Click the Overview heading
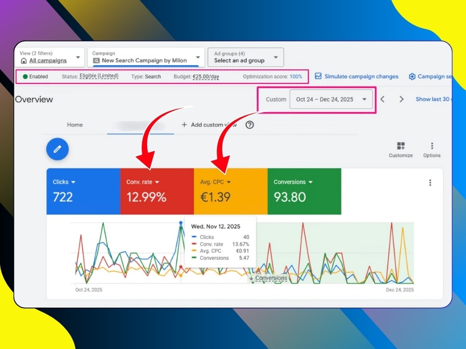Image resolution: width=466 pixels, height=349 pixels. (x=34, y=99)
